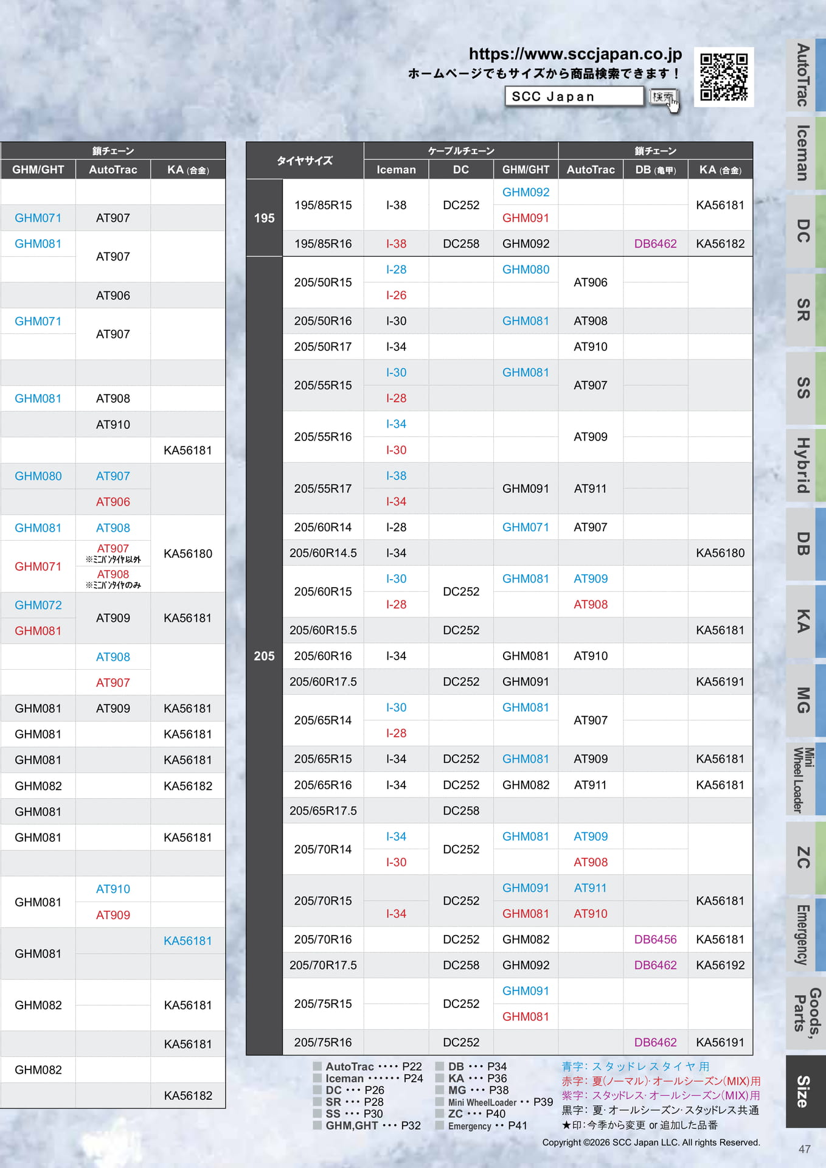The height and width of the screenshot is (1168, 826).
Task: Select the 205/60R14.5 tire size cell
Action: tap(323, 553)
